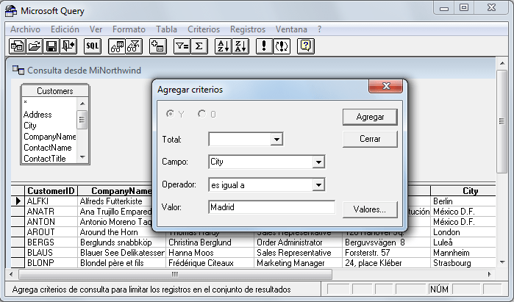This screenshot has height=302, width=514.
Task: Open the Ver menu
Action: [x=96, y=29]
